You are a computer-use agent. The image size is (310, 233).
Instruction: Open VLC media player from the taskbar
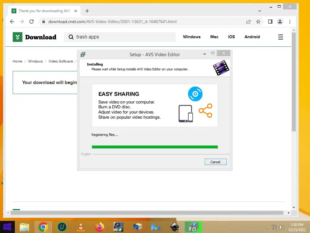click(81, 227)
